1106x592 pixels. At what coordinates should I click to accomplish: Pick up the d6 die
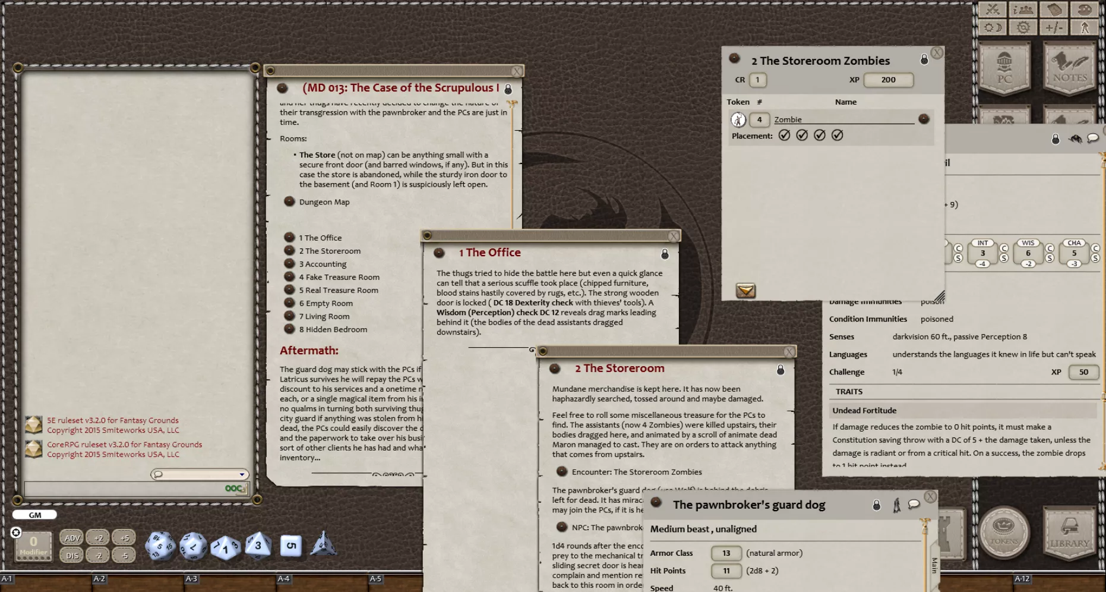tap(290, 546)
